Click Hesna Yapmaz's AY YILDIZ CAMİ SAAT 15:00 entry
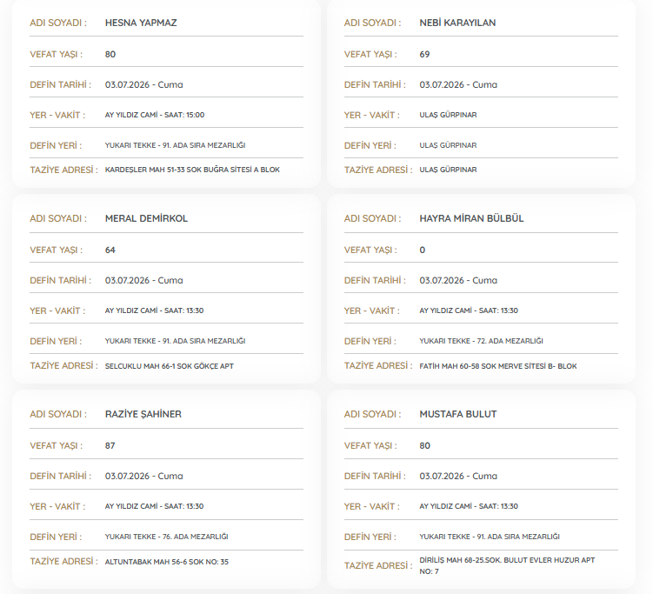 (x=155, y=115)
